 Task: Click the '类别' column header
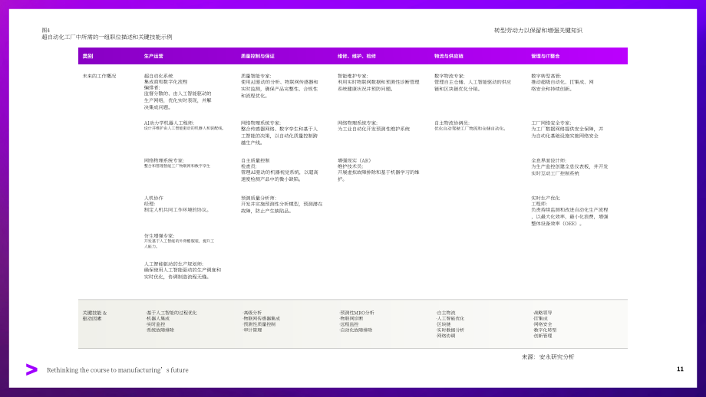pyautogui.click(x=87, y=56)
